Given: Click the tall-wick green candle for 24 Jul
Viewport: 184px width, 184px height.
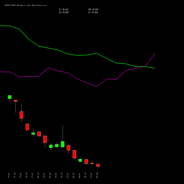Looking at the screenshot, I should pyautogui.click(x=63, y=144).
